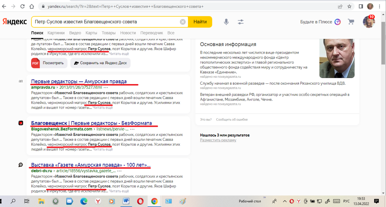Image resolution: width=386 pixels, height=207 pixels.
Task: Click the yellow Найти search button
Action: click(200, 22)
